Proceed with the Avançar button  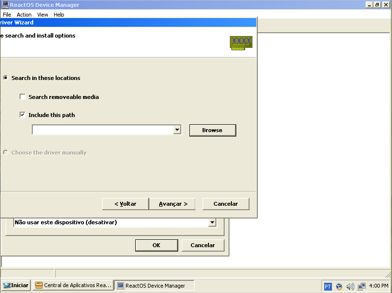coord(172,204)
